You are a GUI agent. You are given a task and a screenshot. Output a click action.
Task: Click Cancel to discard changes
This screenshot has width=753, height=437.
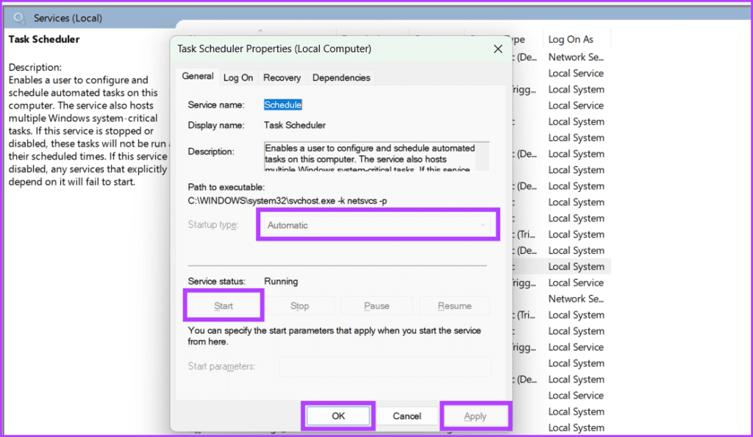coord(407,415)
